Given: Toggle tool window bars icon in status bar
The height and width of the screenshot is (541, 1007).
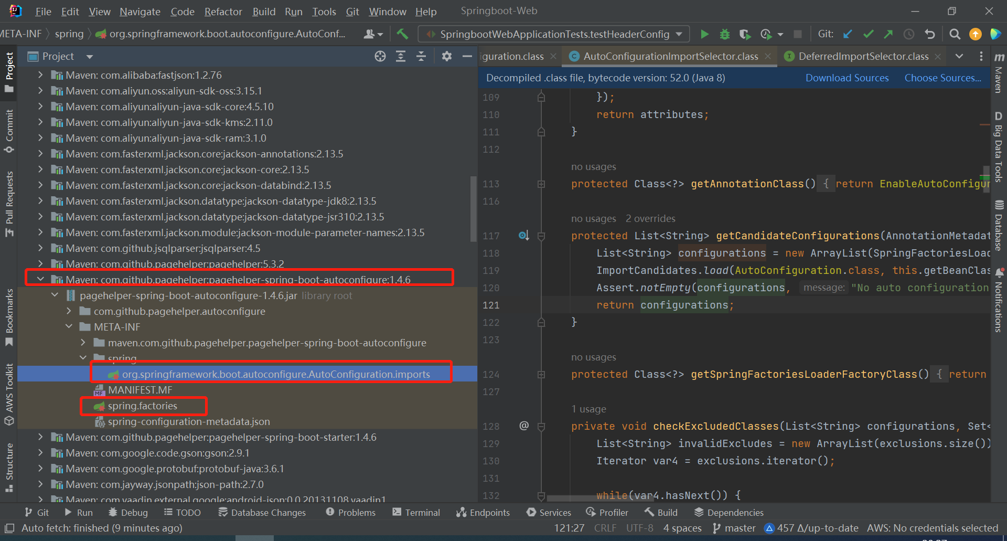Looking at the screenshot, I should pyautogui.click(x=9, y=528).
